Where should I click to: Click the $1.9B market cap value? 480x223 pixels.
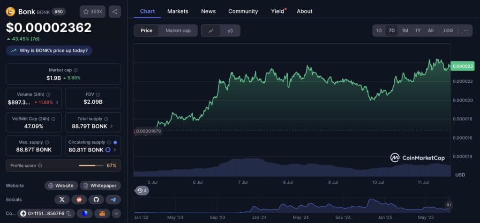[x=53, y=78]
